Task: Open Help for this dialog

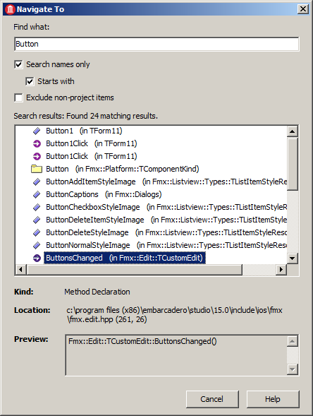Action: 273,399
